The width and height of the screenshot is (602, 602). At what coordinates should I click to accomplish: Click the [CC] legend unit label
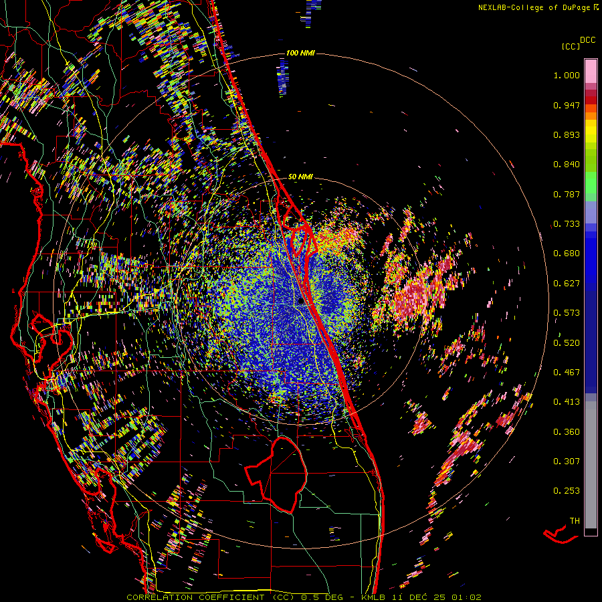[571, 46]
